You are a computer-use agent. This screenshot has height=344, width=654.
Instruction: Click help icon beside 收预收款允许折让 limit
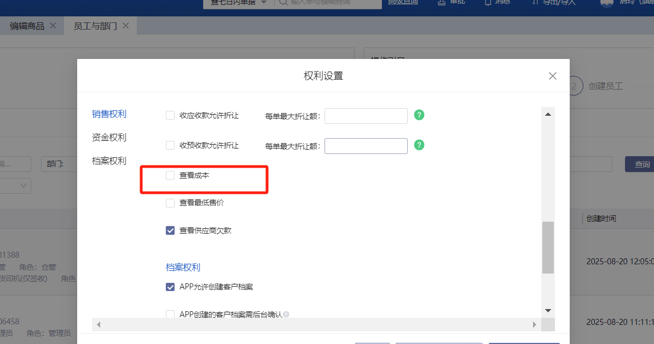coord(419,145)
